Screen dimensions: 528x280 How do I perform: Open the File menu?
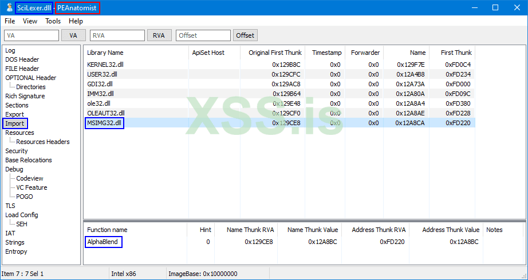(x=10, y=21)
